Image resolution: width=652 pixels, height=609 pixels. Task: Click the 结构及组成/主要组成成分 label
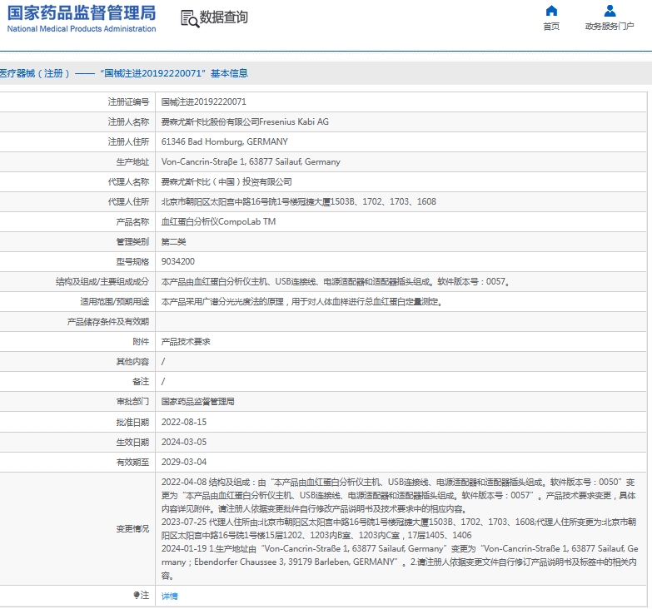(x=102, y=282)
